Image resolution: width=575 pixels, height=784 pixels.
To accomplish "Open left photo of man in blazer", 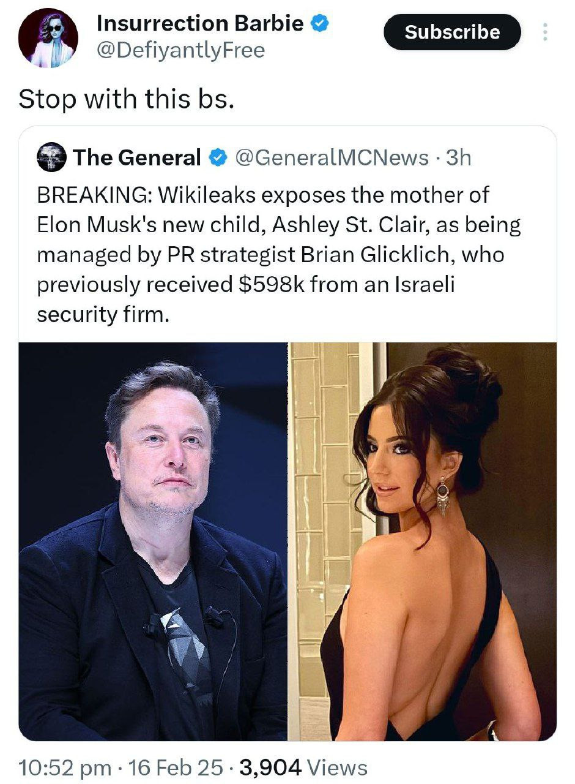I will click(x=154, y=541).
